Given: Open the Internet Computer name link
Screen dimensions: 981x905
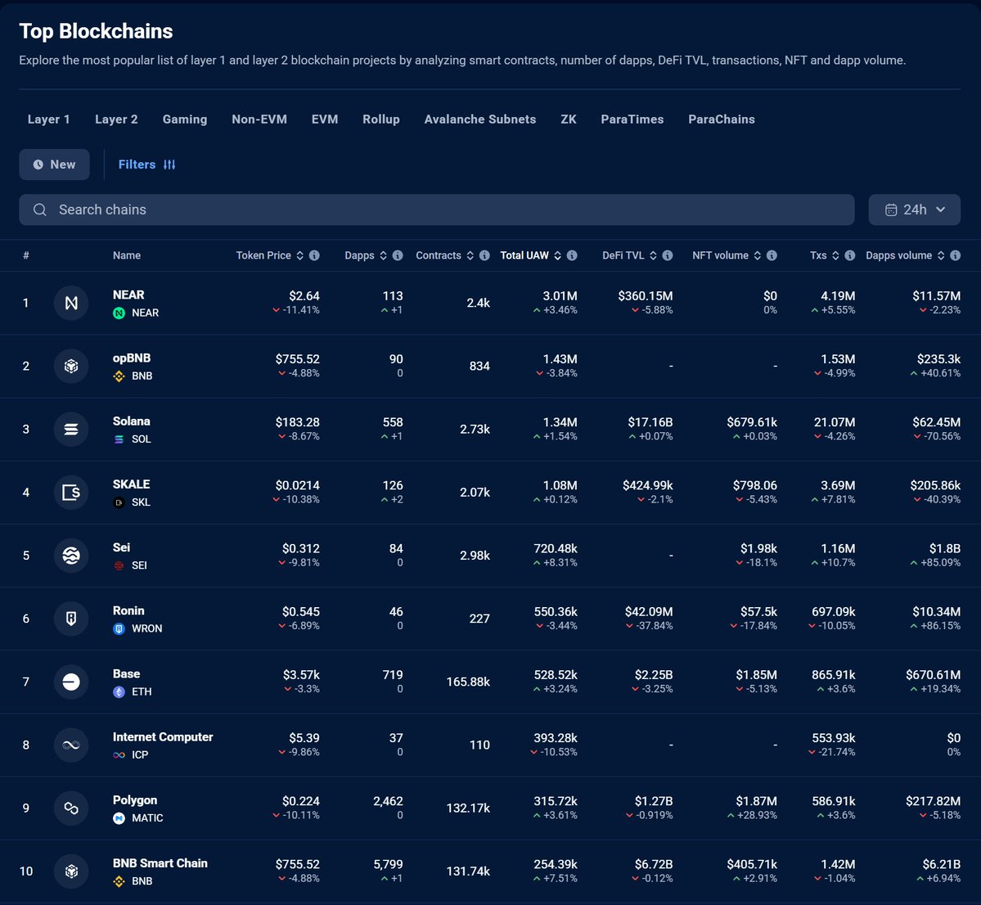Looking at the screenshot, I should coord(163,736).
